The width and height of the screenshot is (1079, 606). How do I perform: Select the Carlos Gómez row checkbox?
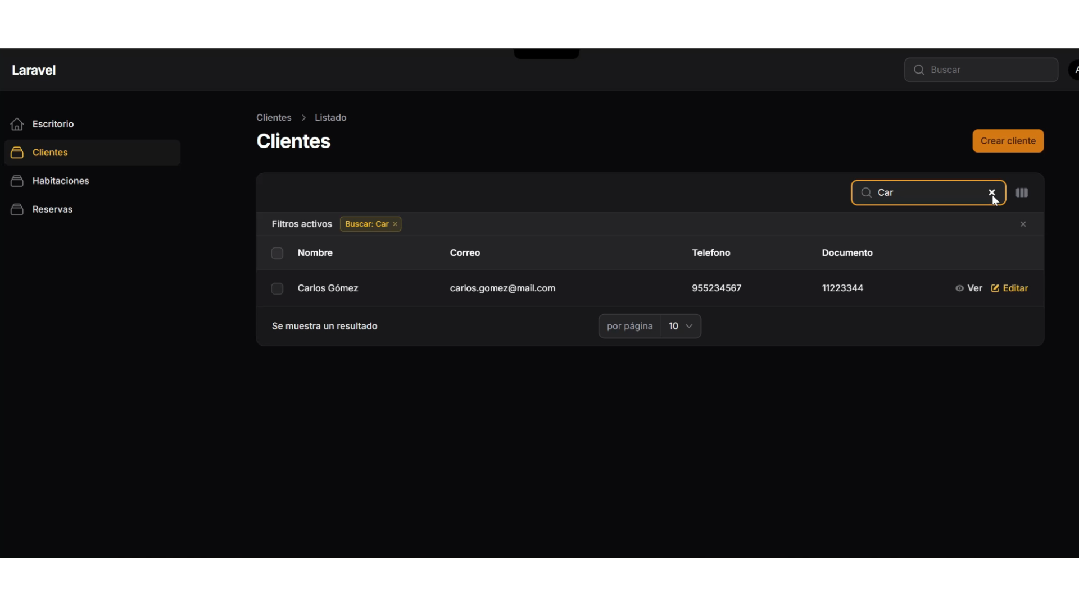tap(277, 288)
